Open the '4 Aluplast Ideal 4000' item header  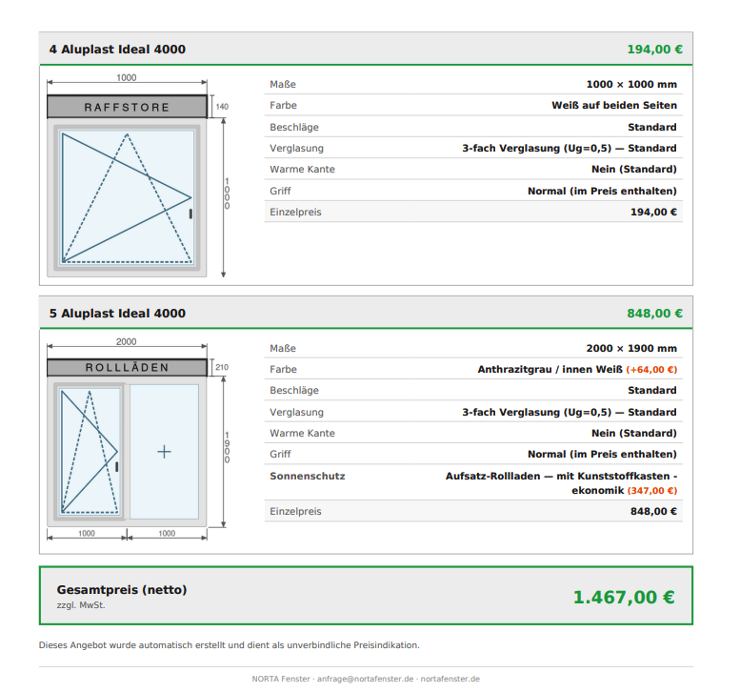click(117, 50)
